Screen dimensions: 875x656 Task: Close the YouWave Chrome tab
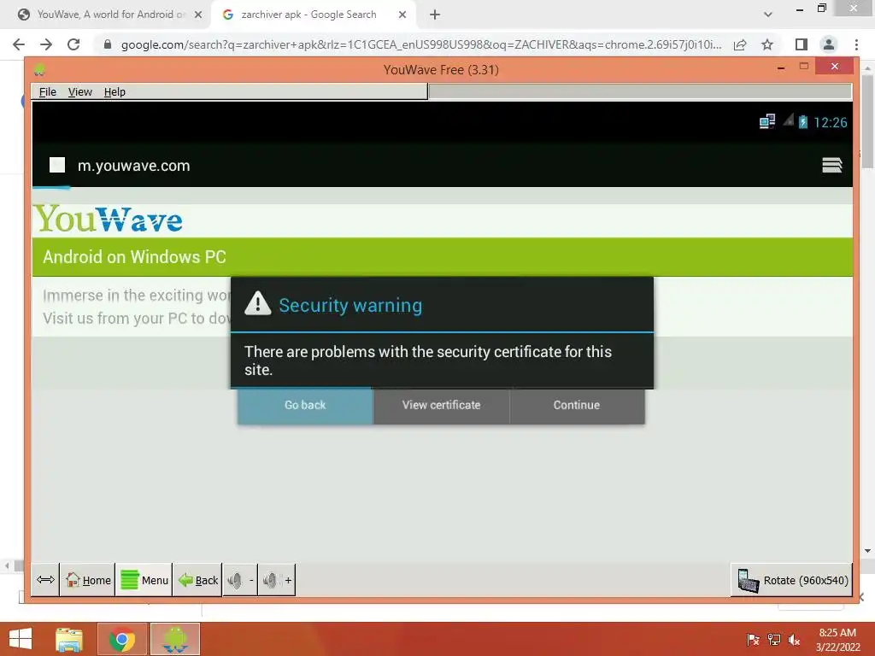point(198,15)
